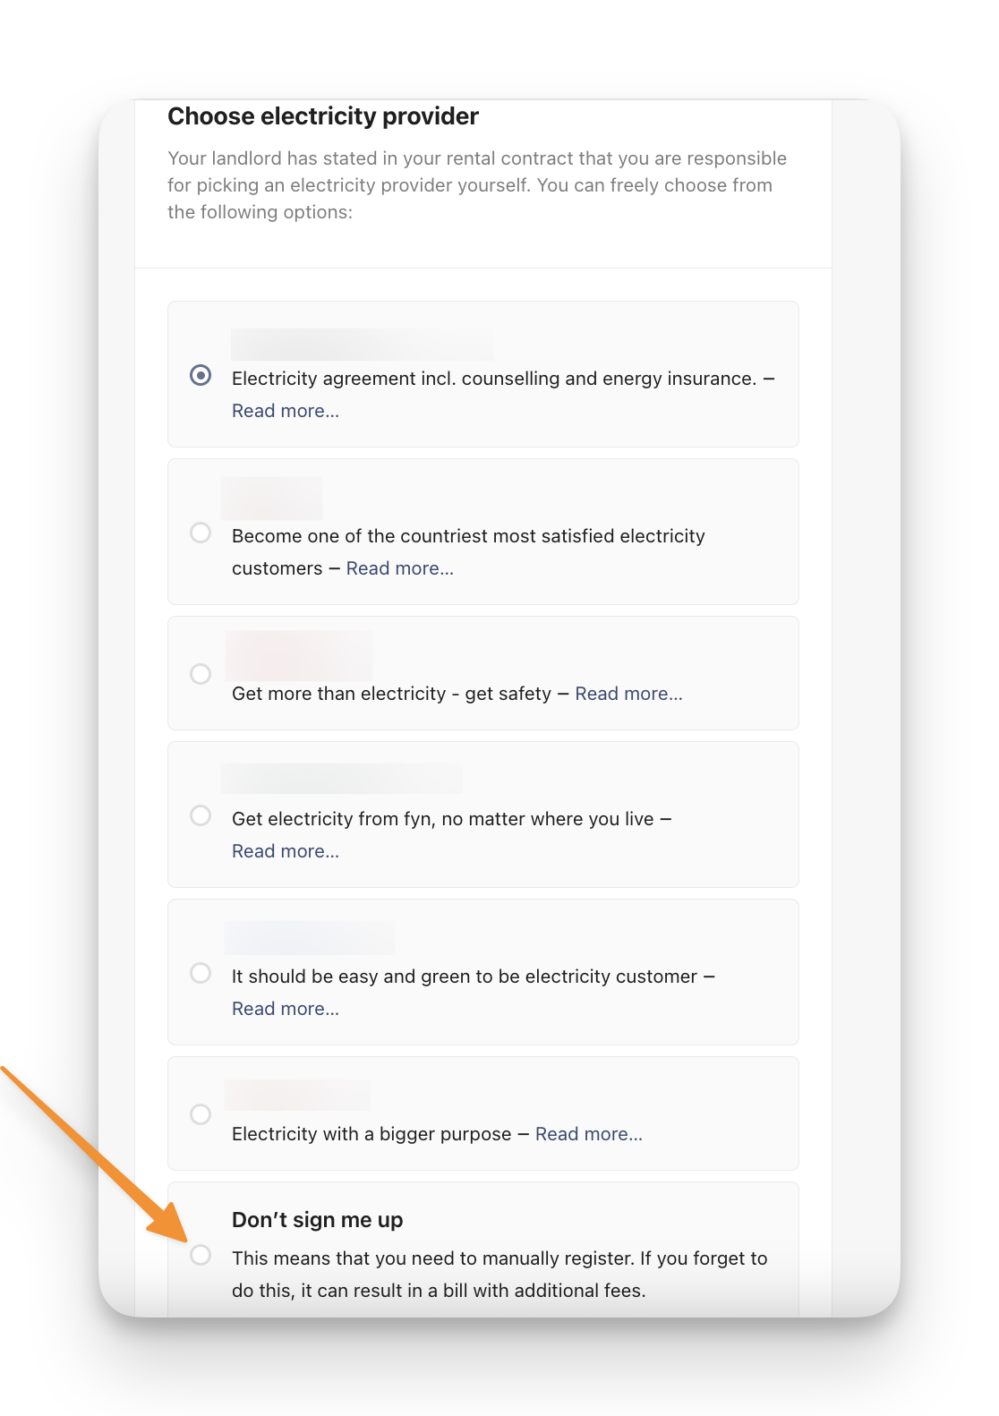Screen dimensions: 999x1416
Task: Open Read more for electricity from fyn
Action: (285, 851)
